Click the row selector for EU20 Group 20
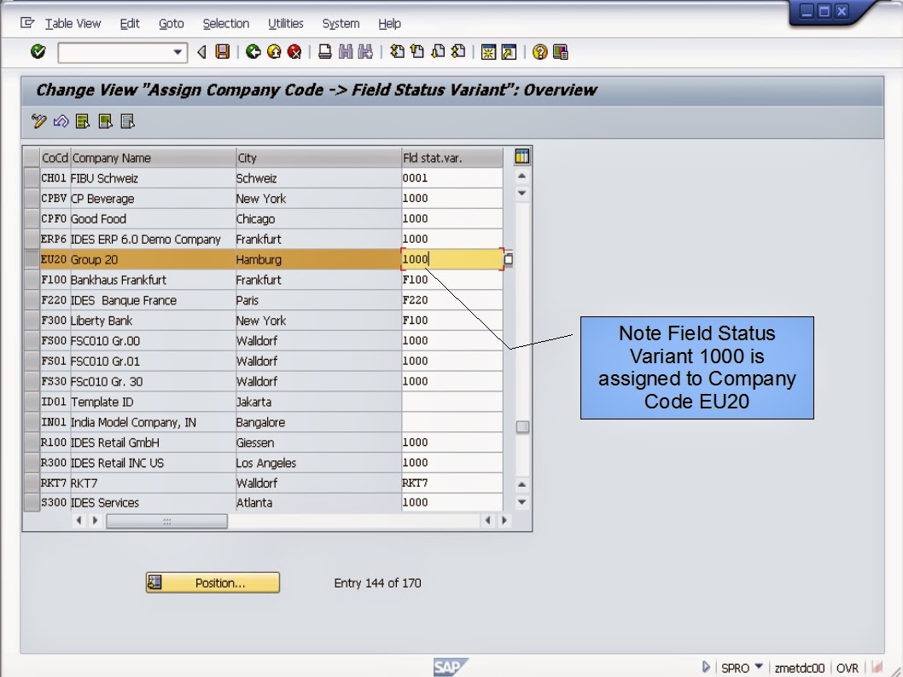Screen dimensions: 903x677 click(x=31, y=259)
